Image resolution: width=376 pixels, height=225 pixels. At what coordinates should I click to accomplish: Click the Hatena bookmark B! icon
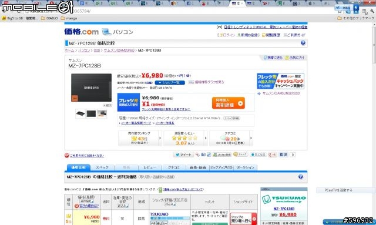click(203, 155)
